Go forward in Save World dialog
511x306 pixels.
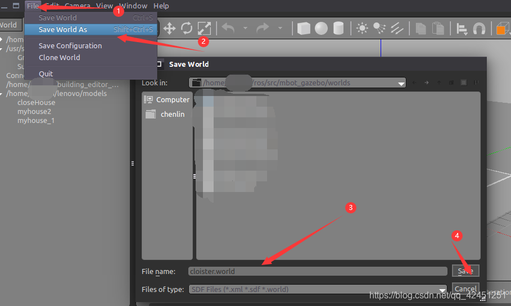pos(427,83)
